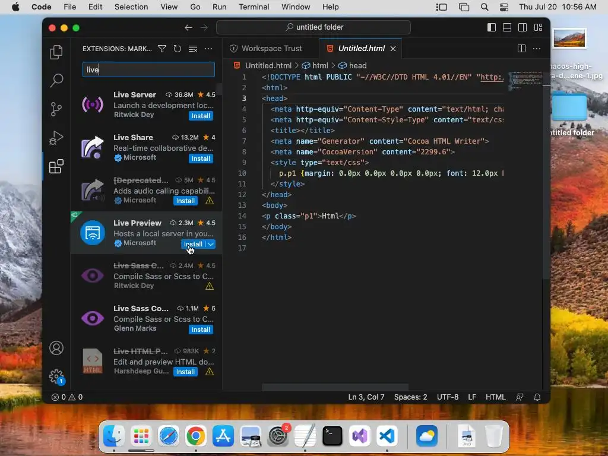Toggle the bottom panel layout
Screen dimensions: 608x456
coord(507,27)
